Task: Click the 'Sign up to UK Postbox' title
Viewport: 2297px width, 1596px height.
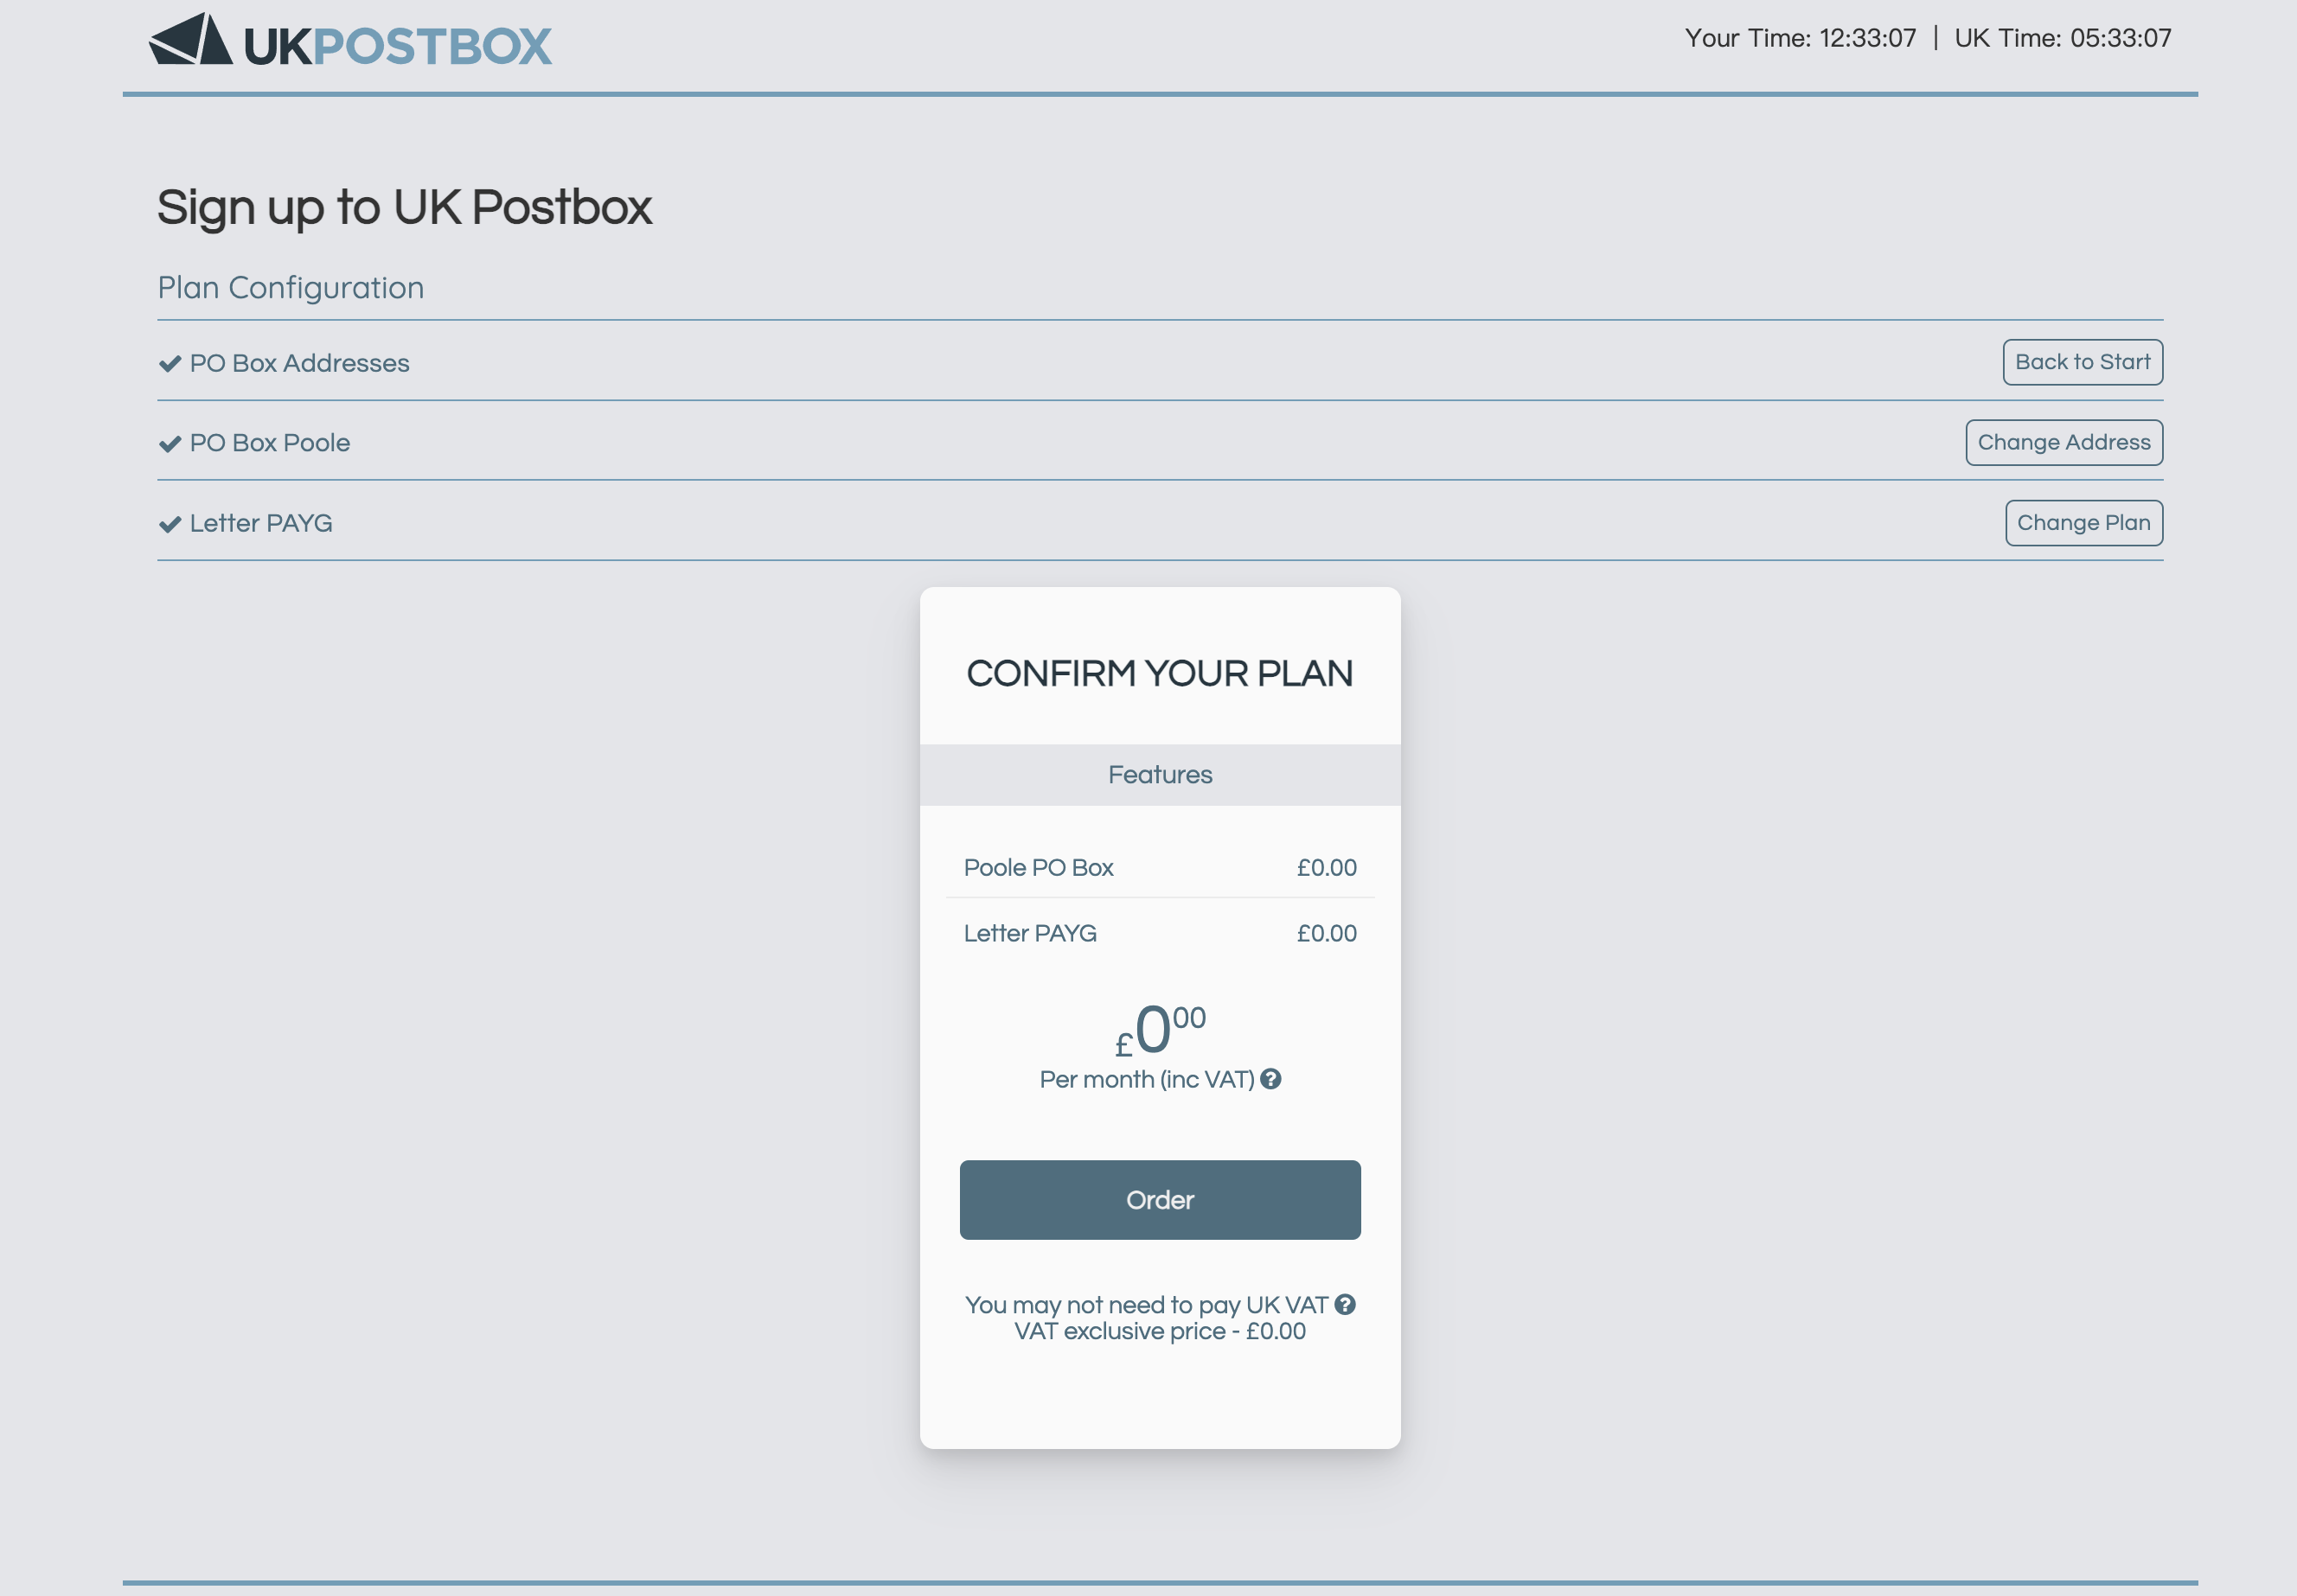Action: point(404,208)
